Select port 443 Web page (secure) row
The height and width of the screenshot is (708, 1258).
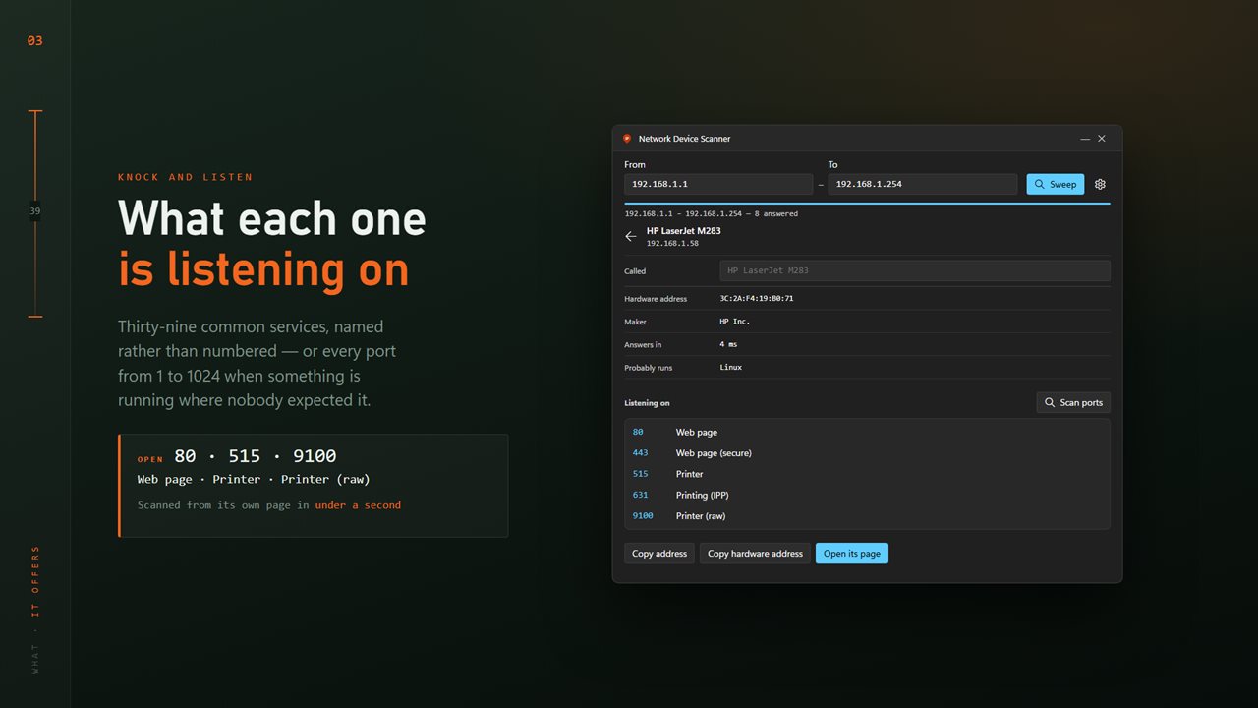point(867,453)
